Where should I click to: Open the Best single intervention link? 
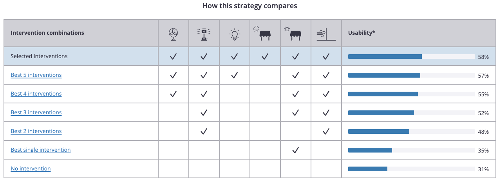[x=41, y=150]
